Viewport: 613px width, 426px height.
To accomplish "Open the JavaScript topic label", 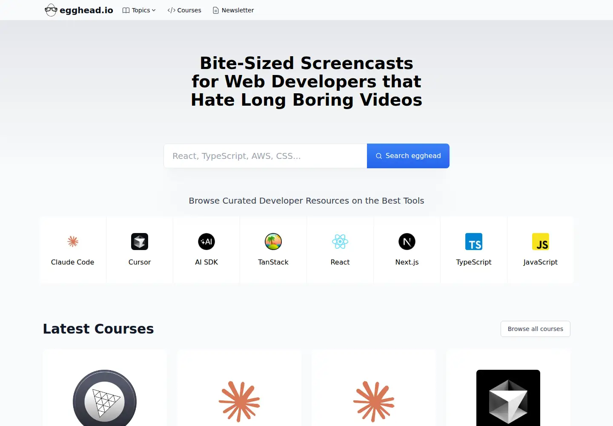I will click(x=541, y=262).
